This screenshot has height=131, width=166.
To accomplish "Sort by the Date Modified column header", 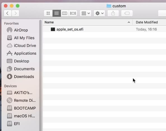I will [147, 22].
